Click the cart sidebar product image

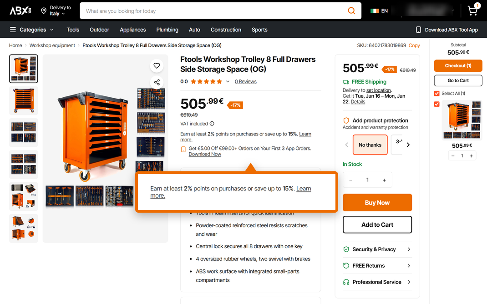click(462, 120)
